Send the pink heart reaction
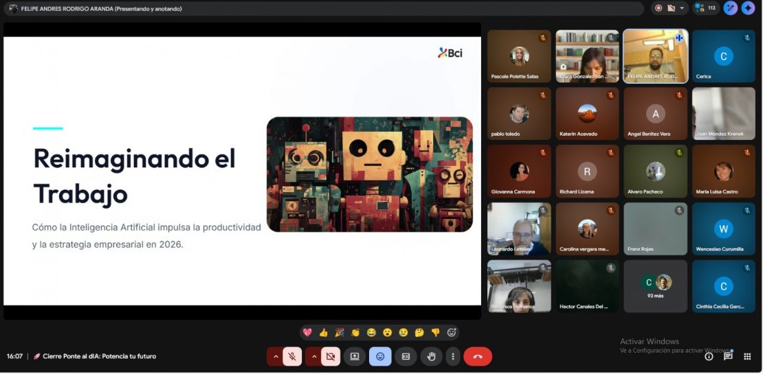763x374 pixels. 307,333
